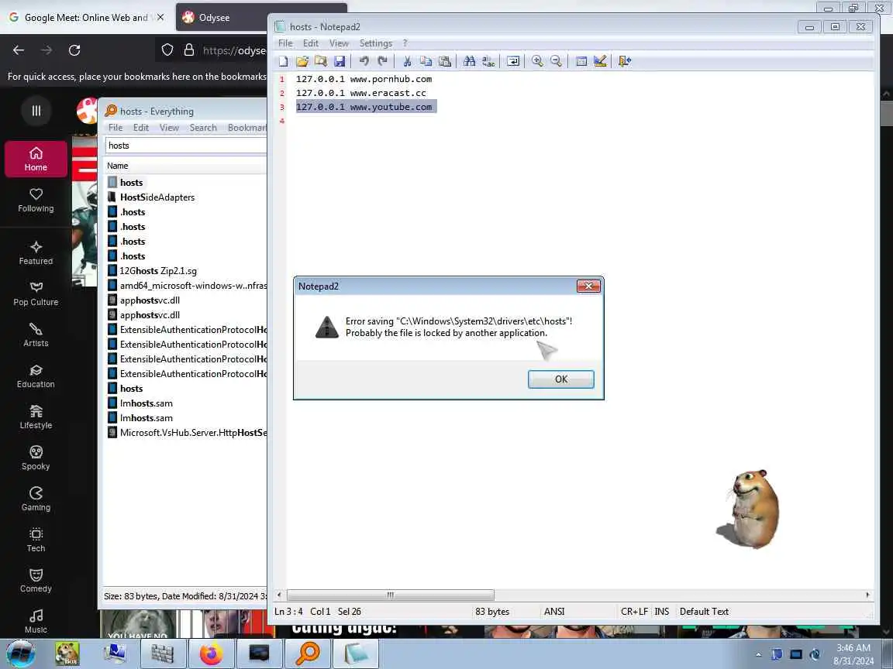893x669 pixels.
Task: Close the Google Meet browser tab
Action: [x=160, y=18]
